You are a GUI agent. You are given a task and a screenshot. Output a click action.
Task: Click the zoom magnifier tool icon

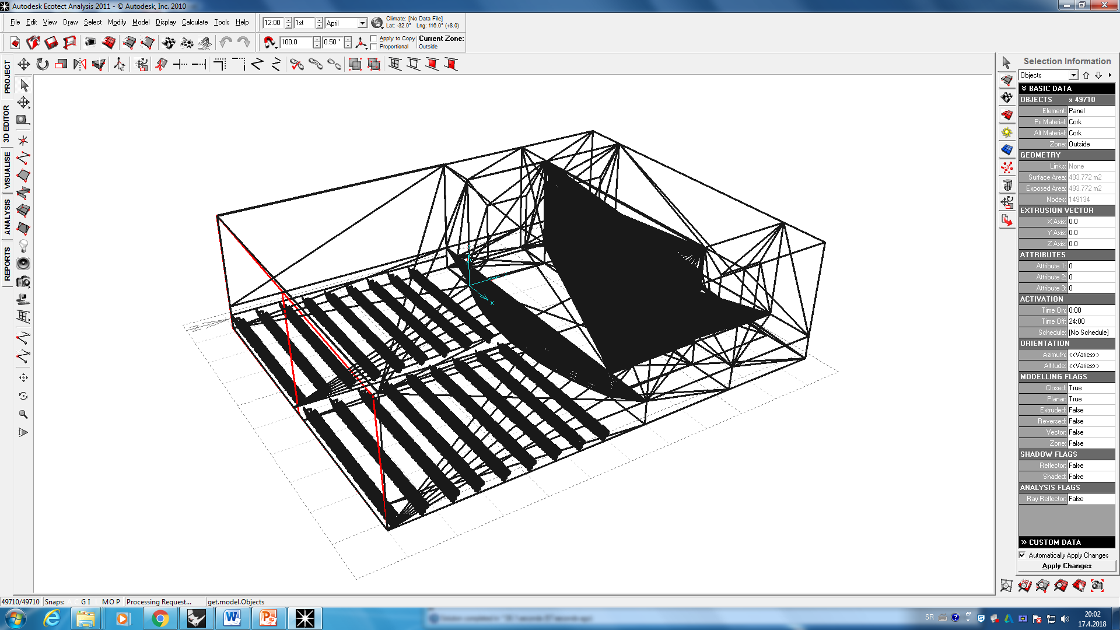[23, 414]
